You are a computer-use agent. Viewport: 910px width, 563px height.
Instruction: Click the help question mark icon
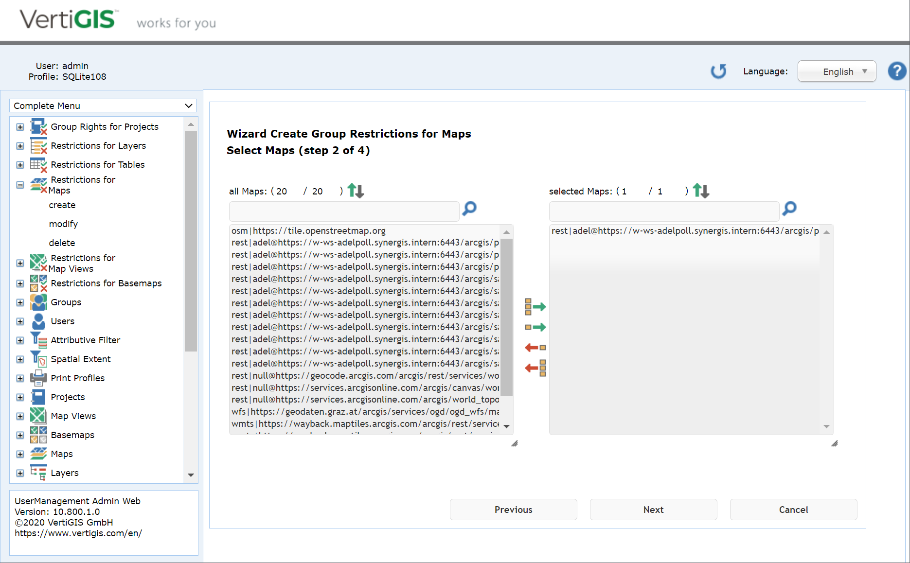pos(897,71)
